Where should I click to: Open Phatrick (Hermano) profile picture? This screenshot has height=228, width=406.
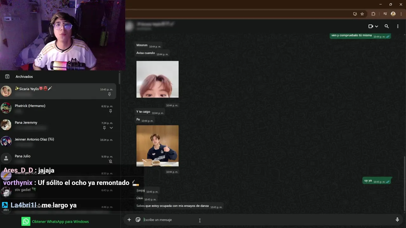(6, 108)
